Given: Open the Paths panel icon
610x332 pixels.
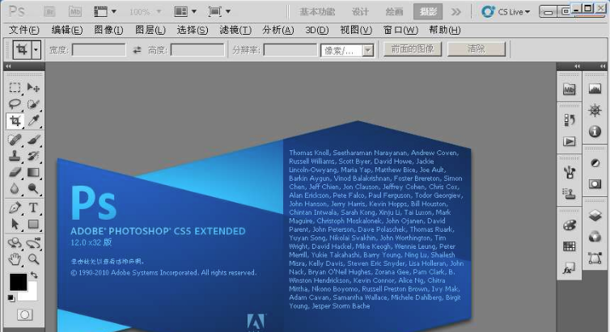Looking at the screenshot, I should [595, 258].
